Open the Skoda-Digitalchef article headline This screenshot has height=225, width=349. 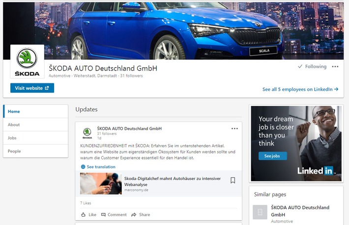pyautogui.click(x=172, y=181)
